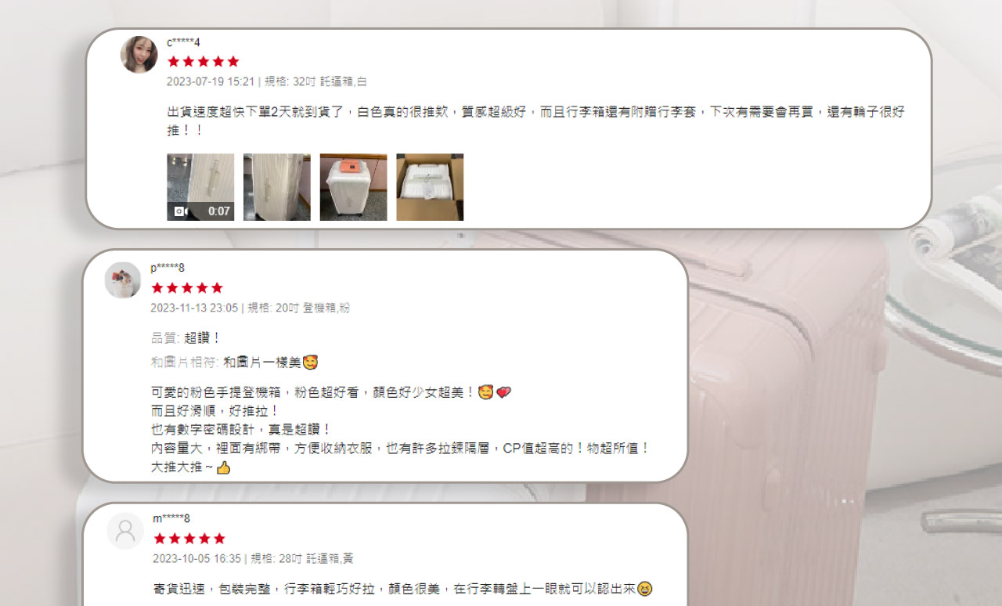The image size is (1002, 606).
Task: Click username p*****8
Action: tap(168, 268)
